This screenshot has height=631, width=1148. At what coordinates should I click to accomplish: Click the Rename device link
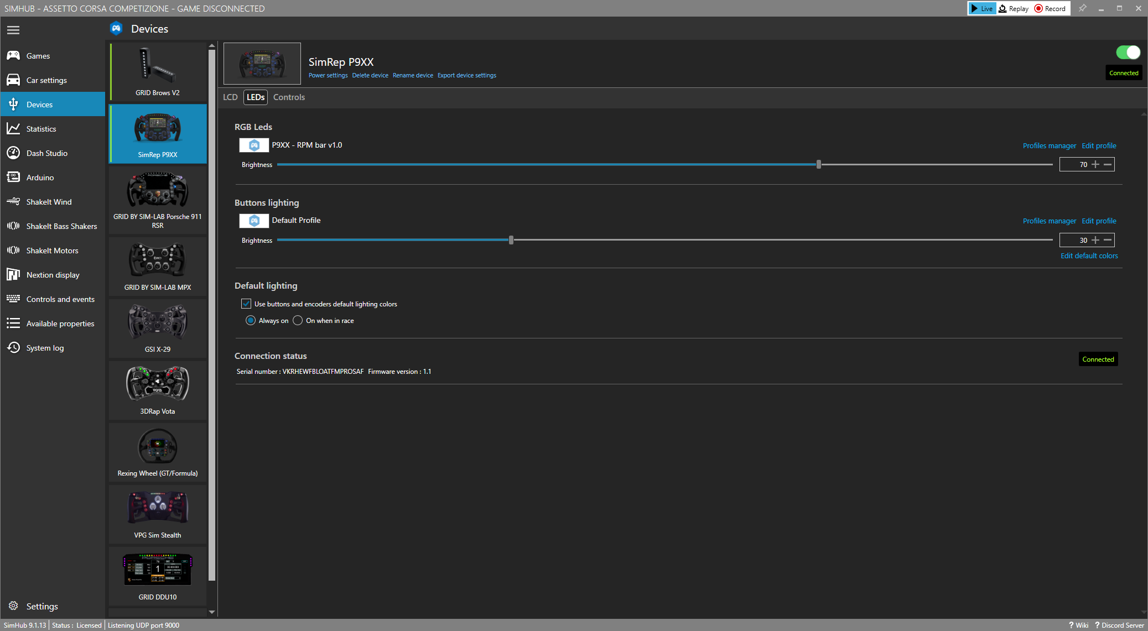[x=413, y=75]
